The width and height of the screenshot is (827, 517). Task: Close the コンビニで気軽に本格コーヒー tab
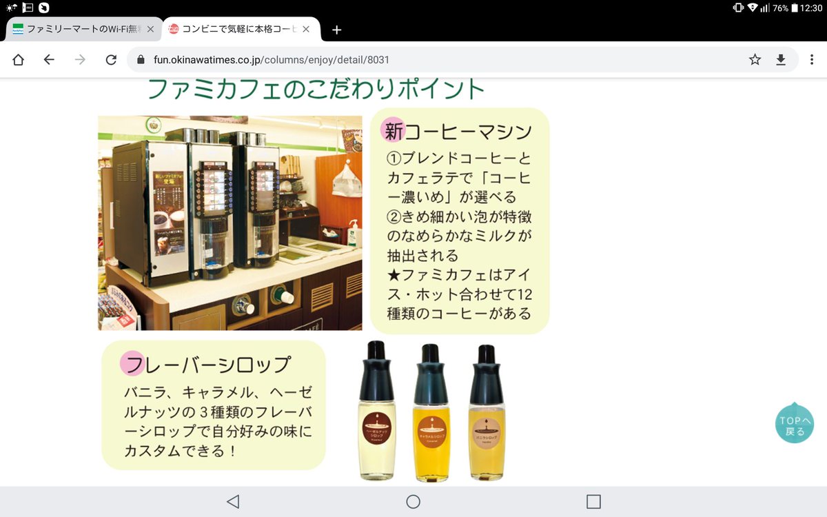[x=307, y=30]
